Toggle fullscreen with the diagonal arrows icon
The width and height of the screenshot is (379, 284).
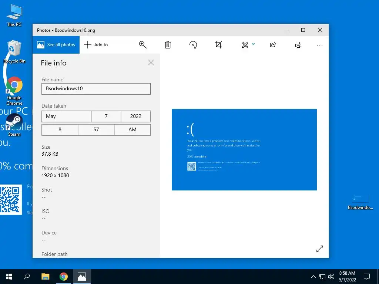click(319, 249)
